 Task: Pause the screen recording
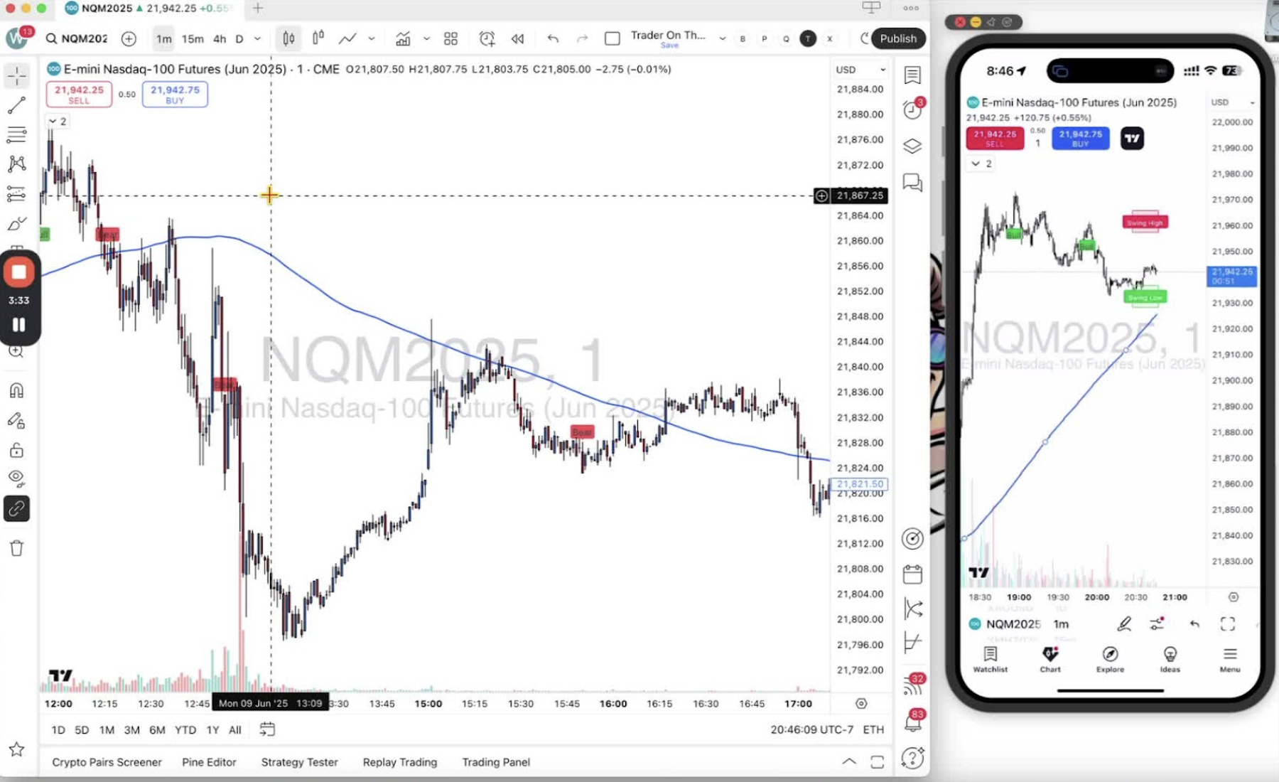coord(19,325)
